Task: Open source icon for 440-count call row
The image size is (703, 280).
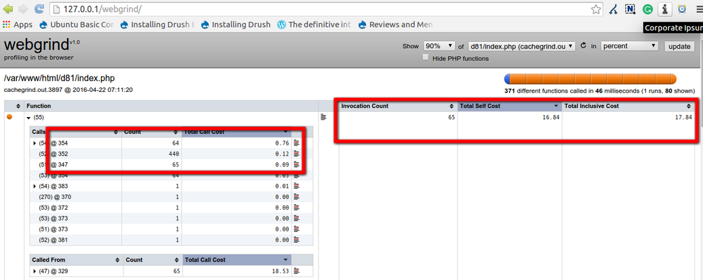Action: click(296, 154)
